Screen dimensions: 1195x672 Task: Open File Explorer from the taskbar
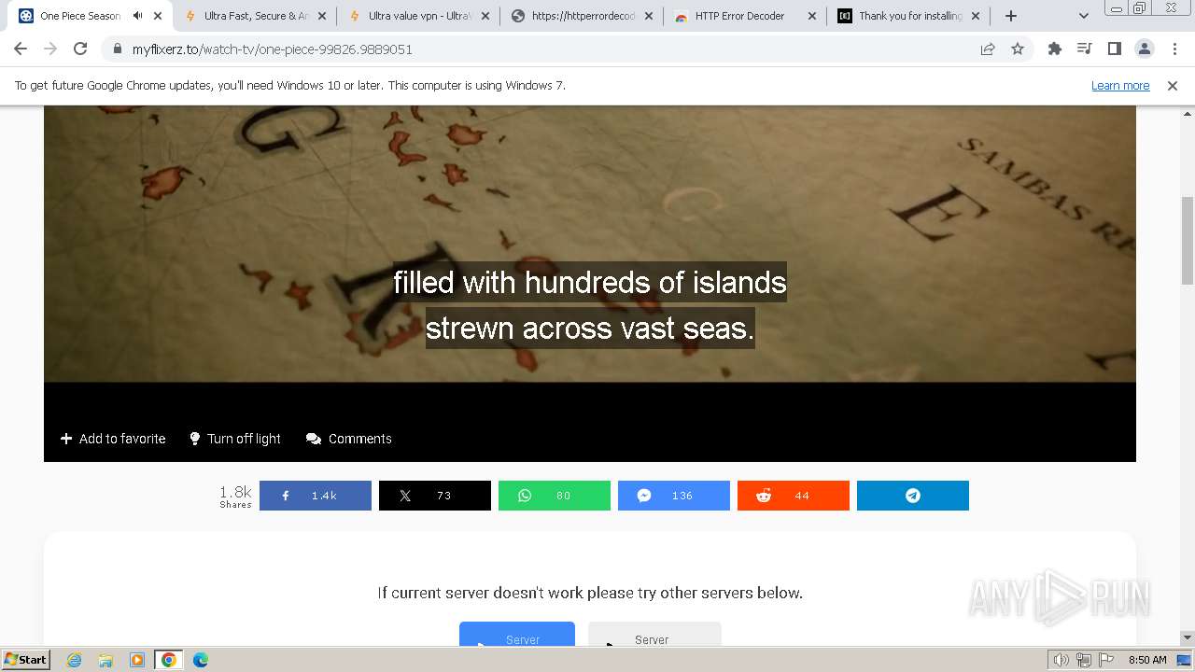[x=105, y=660]
